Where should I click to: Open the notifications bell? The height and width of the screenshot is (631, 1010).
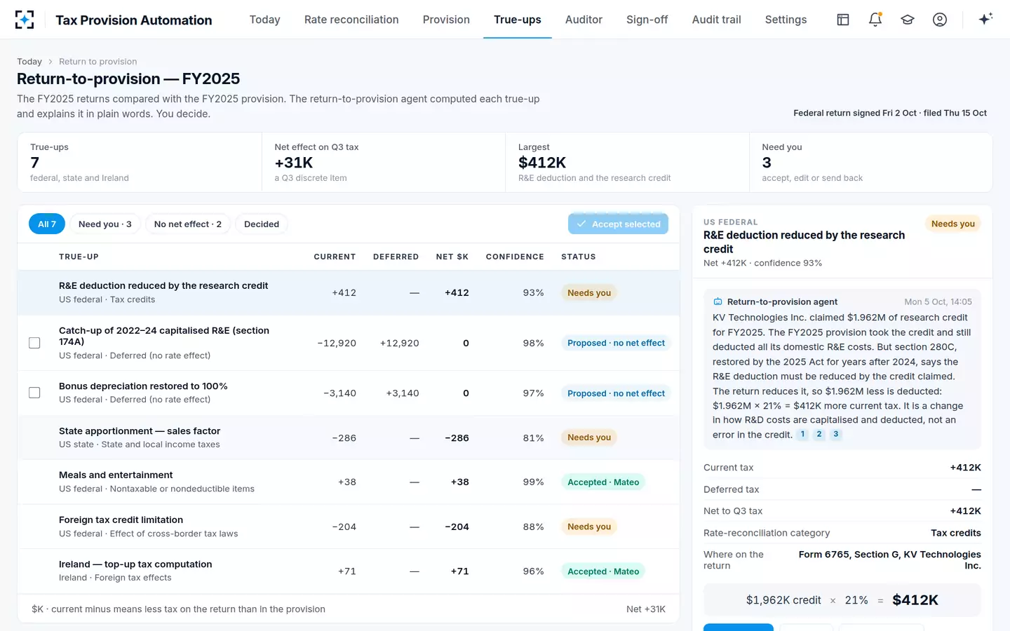[x=875, y=20]
